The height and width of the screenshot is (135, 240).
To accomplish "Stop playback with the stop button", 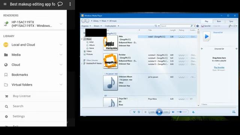I will [x=145, y=112].
